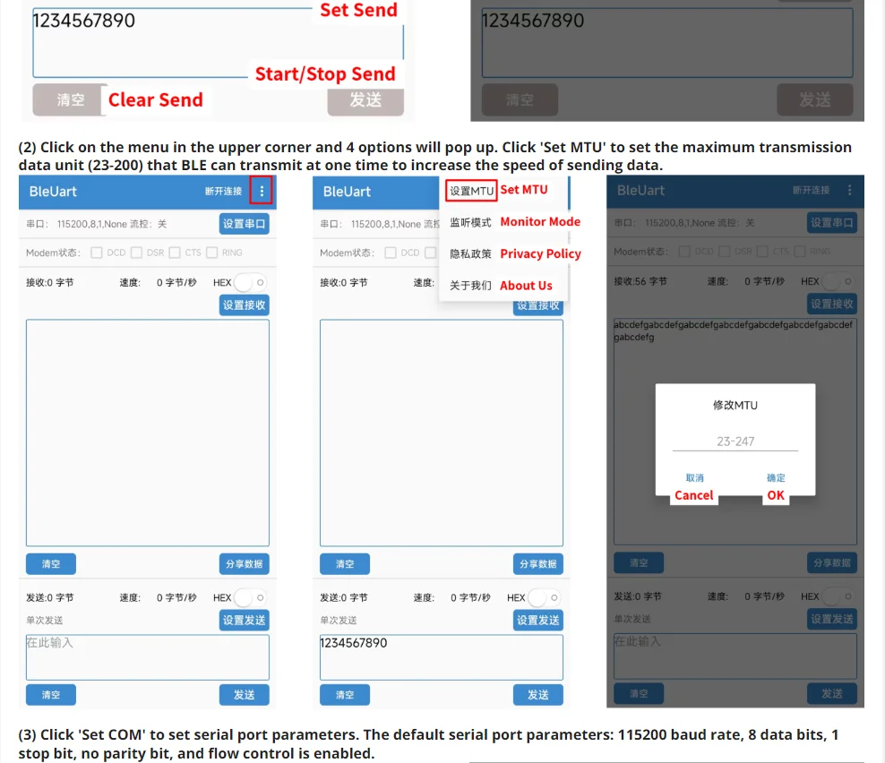Tap 清空 beside 发送 in left screenshot
Viewport: 885px width, 763px height.
tap(51, 695)
